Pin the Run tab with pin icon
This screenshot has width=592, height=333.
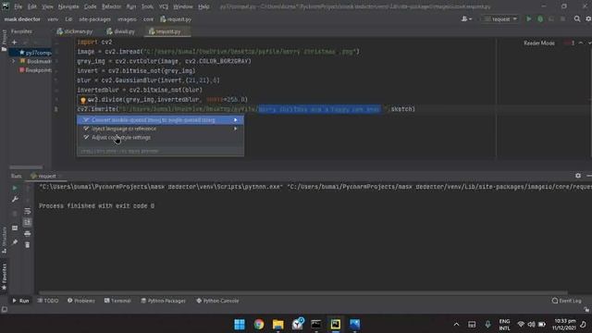point(15,242)
